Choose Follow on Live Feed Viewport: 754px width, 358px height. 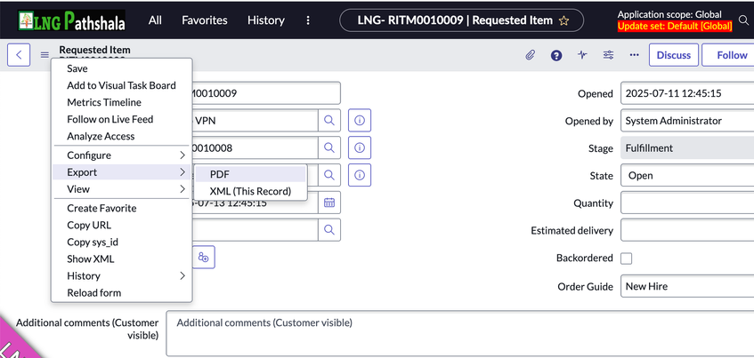(x=122, y=119)
